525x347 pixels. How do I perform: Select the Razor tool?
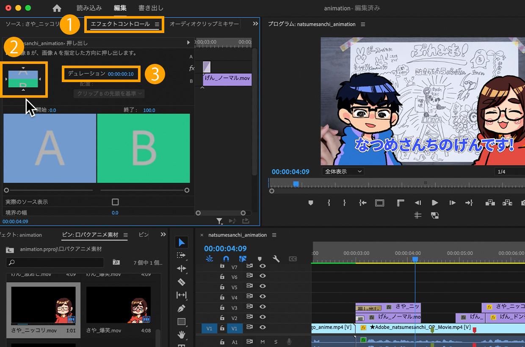181,282
